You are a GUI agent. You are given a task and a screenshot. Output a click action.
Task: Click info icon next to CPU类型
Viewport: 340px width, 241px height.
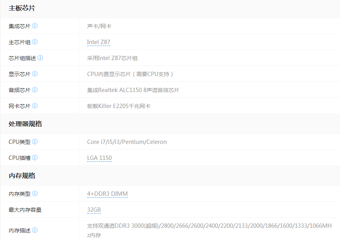click(35, 142)
